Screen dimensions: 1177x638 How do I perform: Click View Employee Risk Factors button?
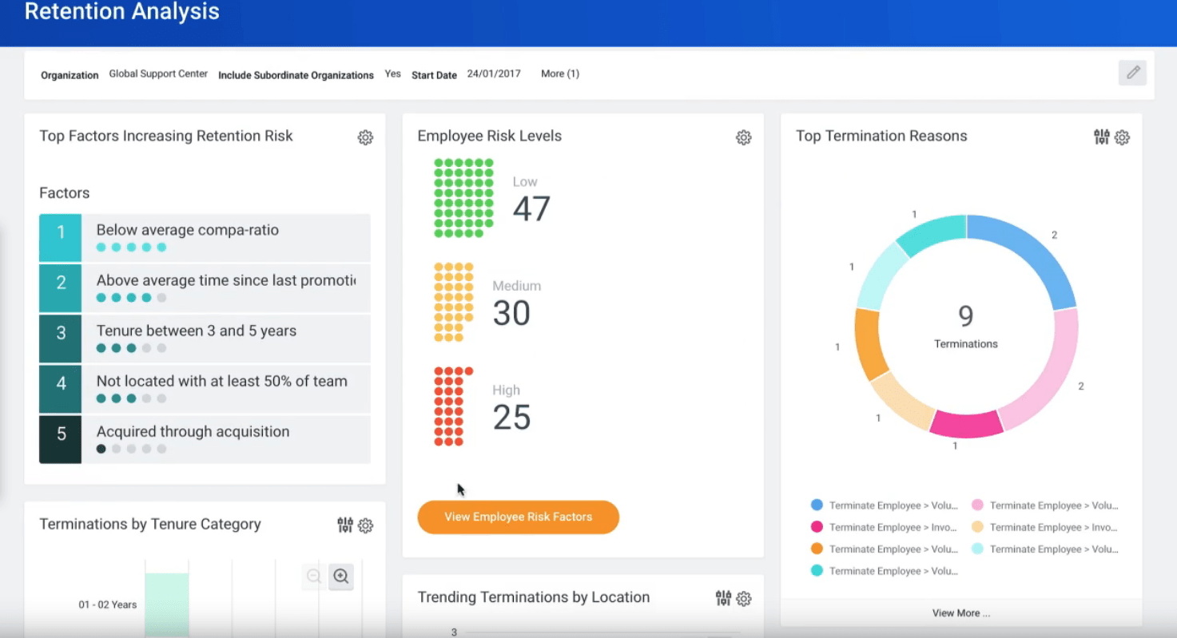coord(518,517)
